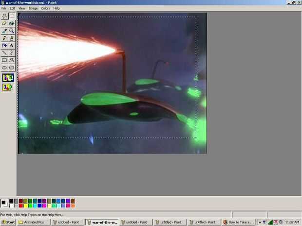This screenshot has width=302, height=226.
Task: Choose the Pencil tool
Action: (x=4, y=38)
